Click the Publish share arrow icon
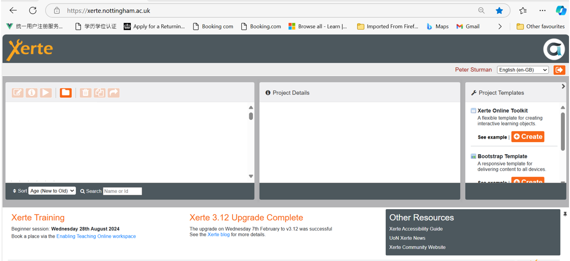 click(x=113, y=93)
